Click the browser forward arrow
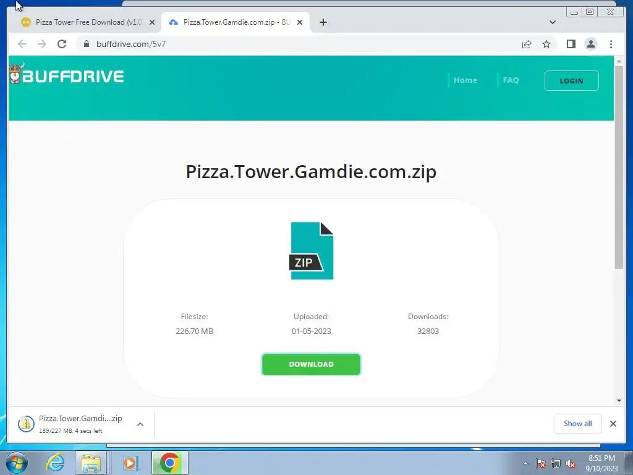The width and height of the screenshot is (633, 475). (x=41, y=44)
